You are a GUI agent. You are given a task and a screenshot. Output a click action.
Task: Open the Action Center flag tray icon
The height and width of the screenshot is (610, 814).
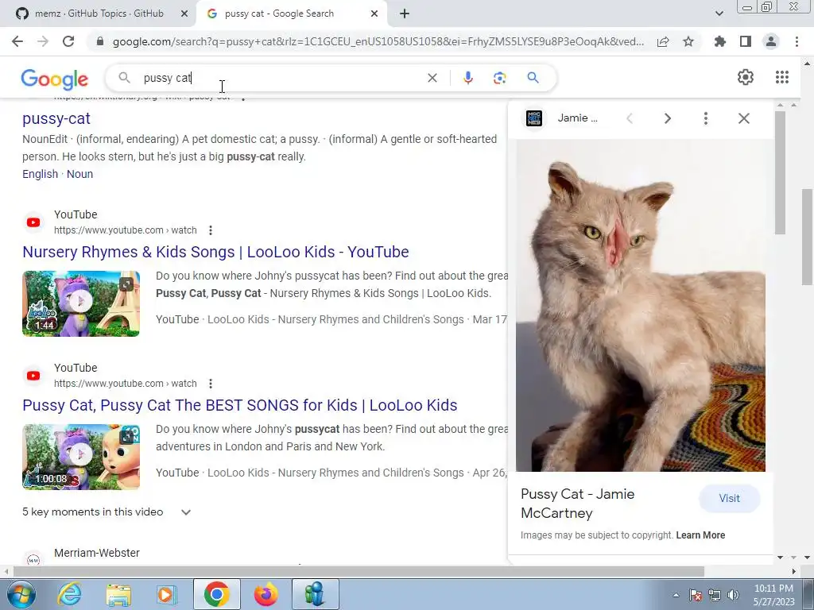pos(696,595)
